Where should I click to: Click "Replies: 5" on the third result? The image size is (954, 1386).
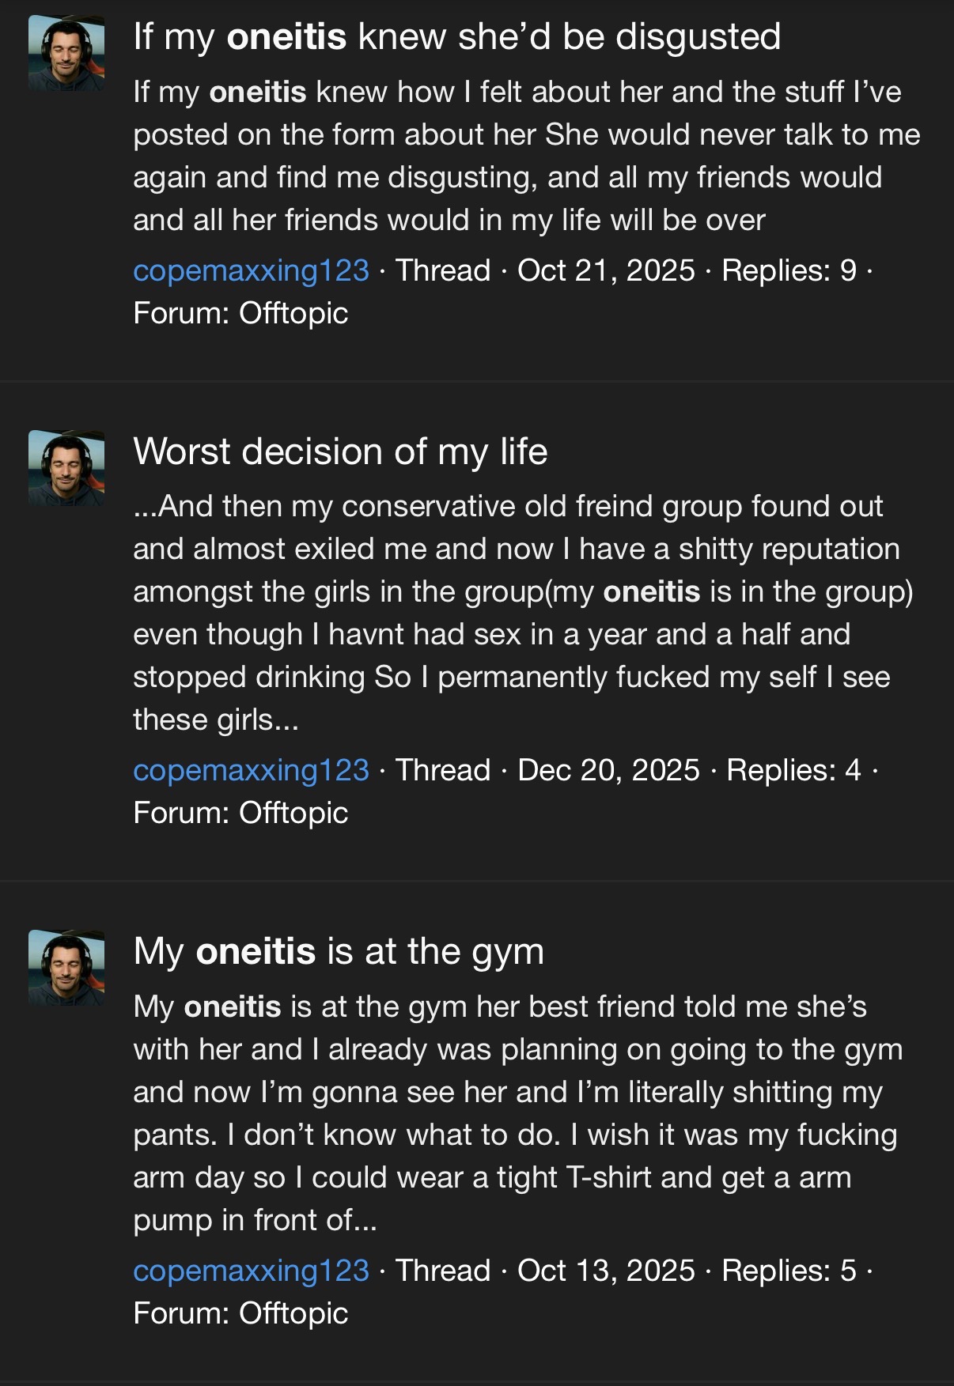[789, 1271]
